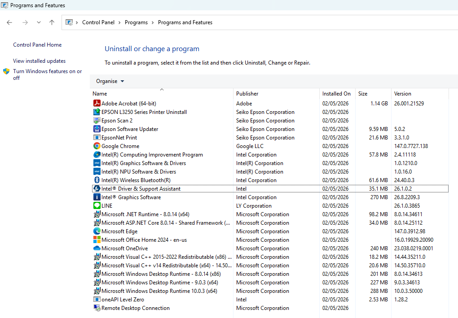Sort list by Name column header

pyautogui.click(x=162, y=93)
